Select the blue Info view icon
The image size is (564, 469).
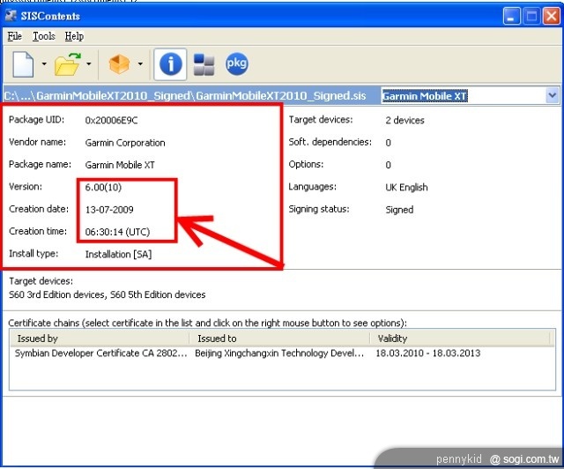(x=170, y=64)
